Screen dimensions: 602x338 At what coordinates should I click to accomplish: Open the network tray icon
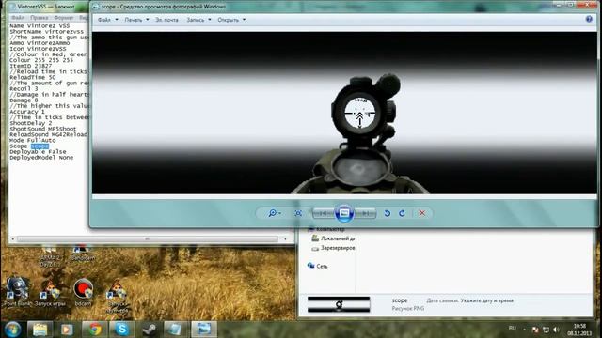(546, 330)
